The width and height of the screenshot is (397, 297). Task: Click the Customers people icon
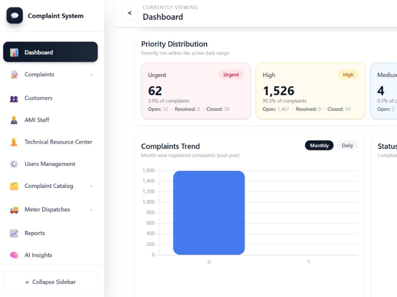coord(14,99)
